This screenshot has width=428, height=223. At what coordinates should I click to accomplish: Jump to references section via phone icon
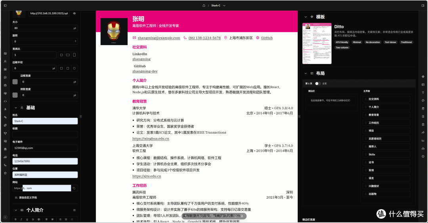click(x=5, y=165)
